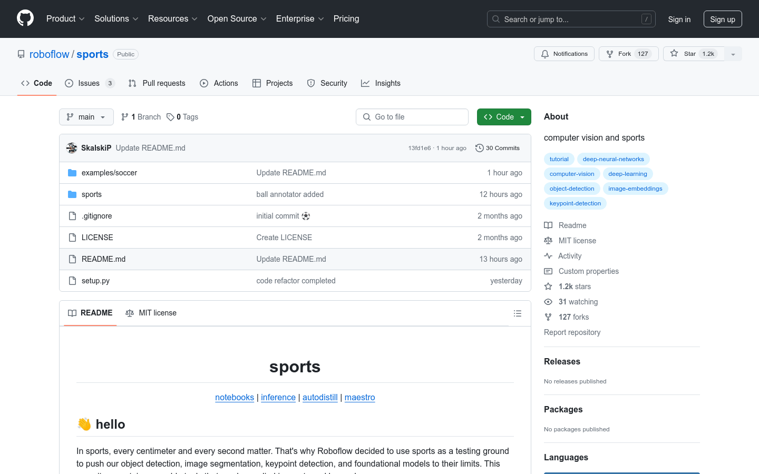
Task: Click the 31 watching eye icon
Action: (548, 302)
